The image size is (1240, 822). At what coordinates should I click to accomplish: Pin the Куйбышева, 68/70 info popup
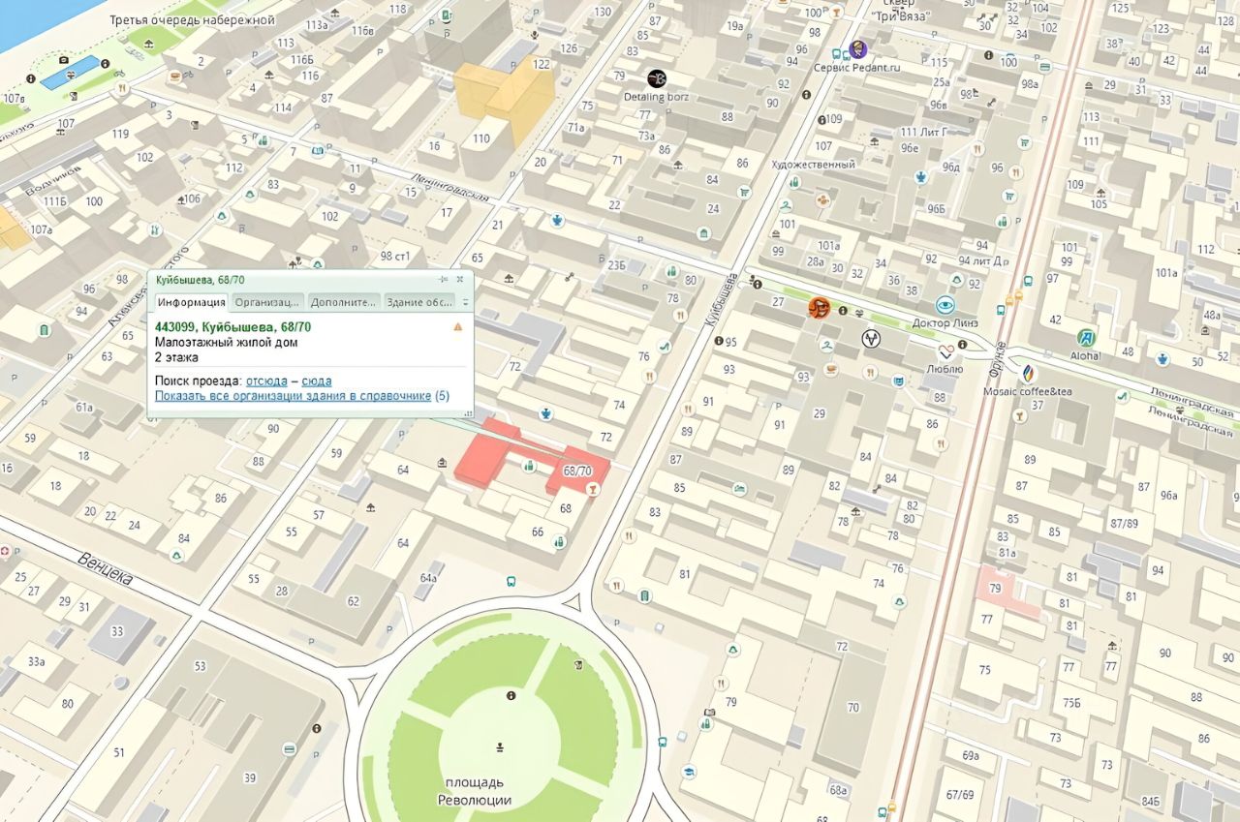pos(444,280)
